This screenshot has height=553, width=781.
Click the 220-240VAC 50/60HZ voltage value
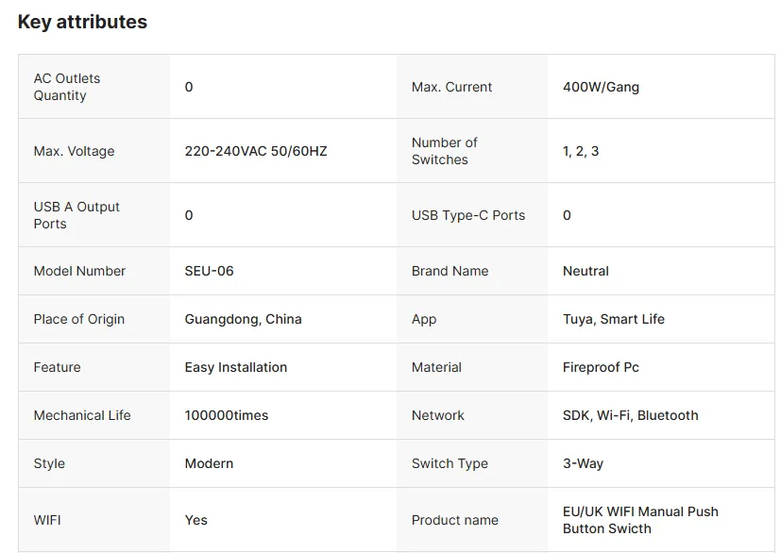(x=256, y=151)
